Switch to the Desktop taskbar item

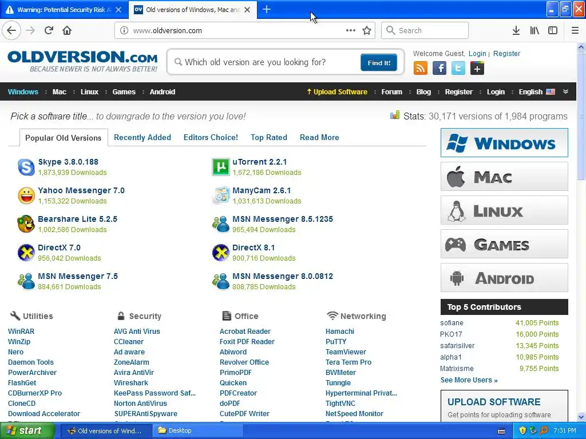tap(197, 430)
